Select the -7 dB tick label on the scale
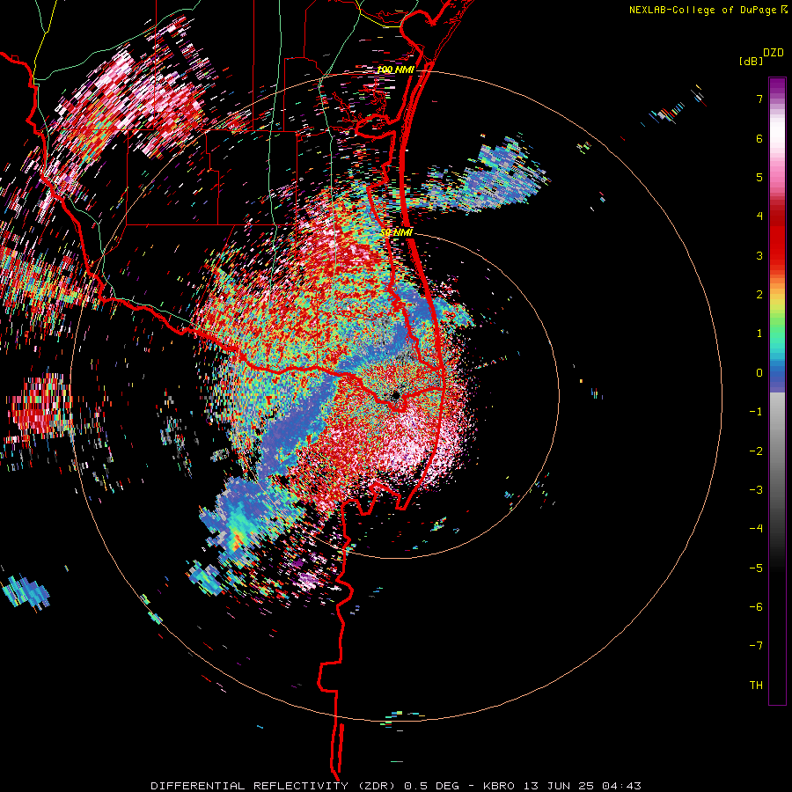 pyautogui.click(x=756, y=646)
